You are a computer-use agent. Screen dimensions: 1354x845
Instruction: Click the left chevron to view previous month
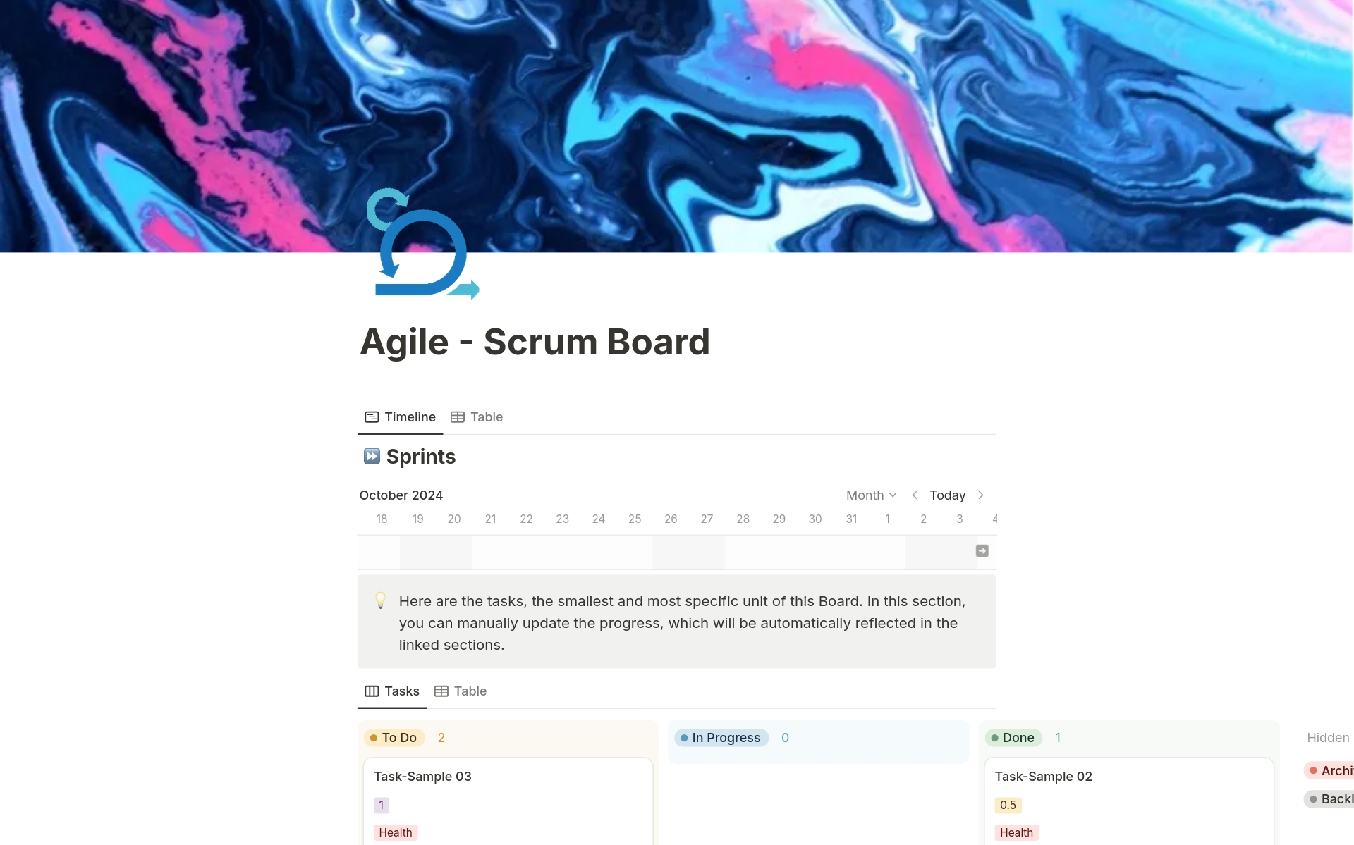coord(915,495)
